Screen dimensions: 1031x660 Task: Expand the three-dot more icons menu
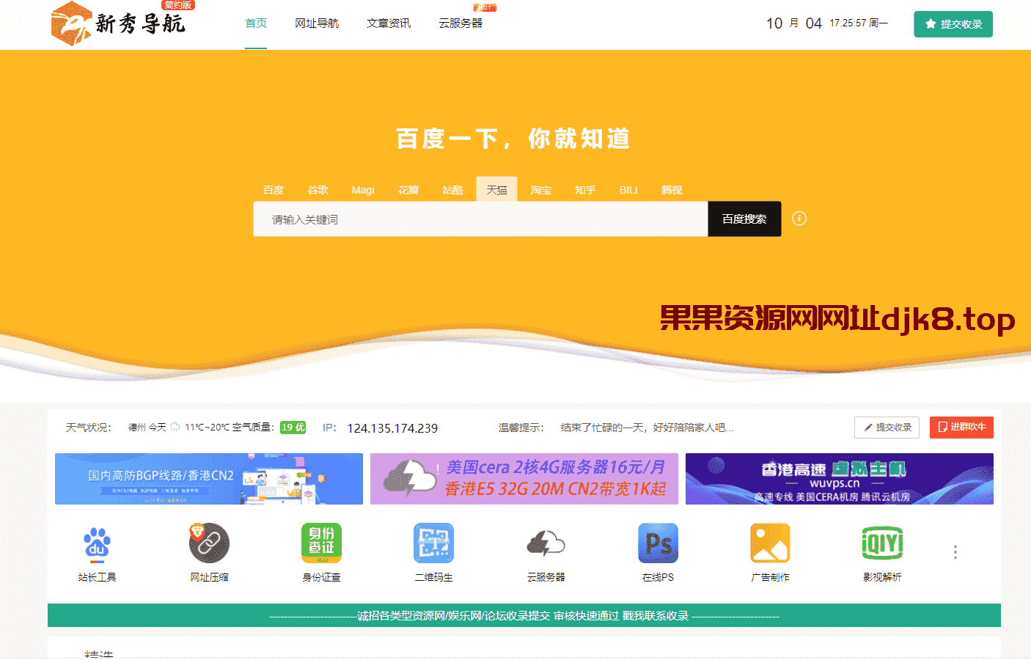point(955,551)
